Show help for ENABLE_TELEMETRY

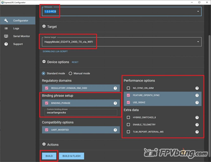point(197,124)
